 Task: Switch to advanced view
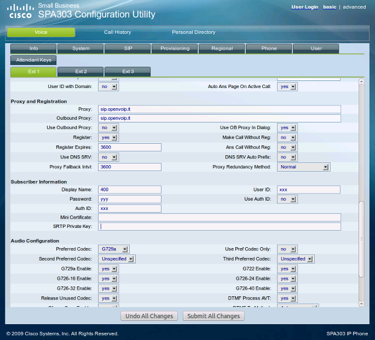tap(354, 7)
